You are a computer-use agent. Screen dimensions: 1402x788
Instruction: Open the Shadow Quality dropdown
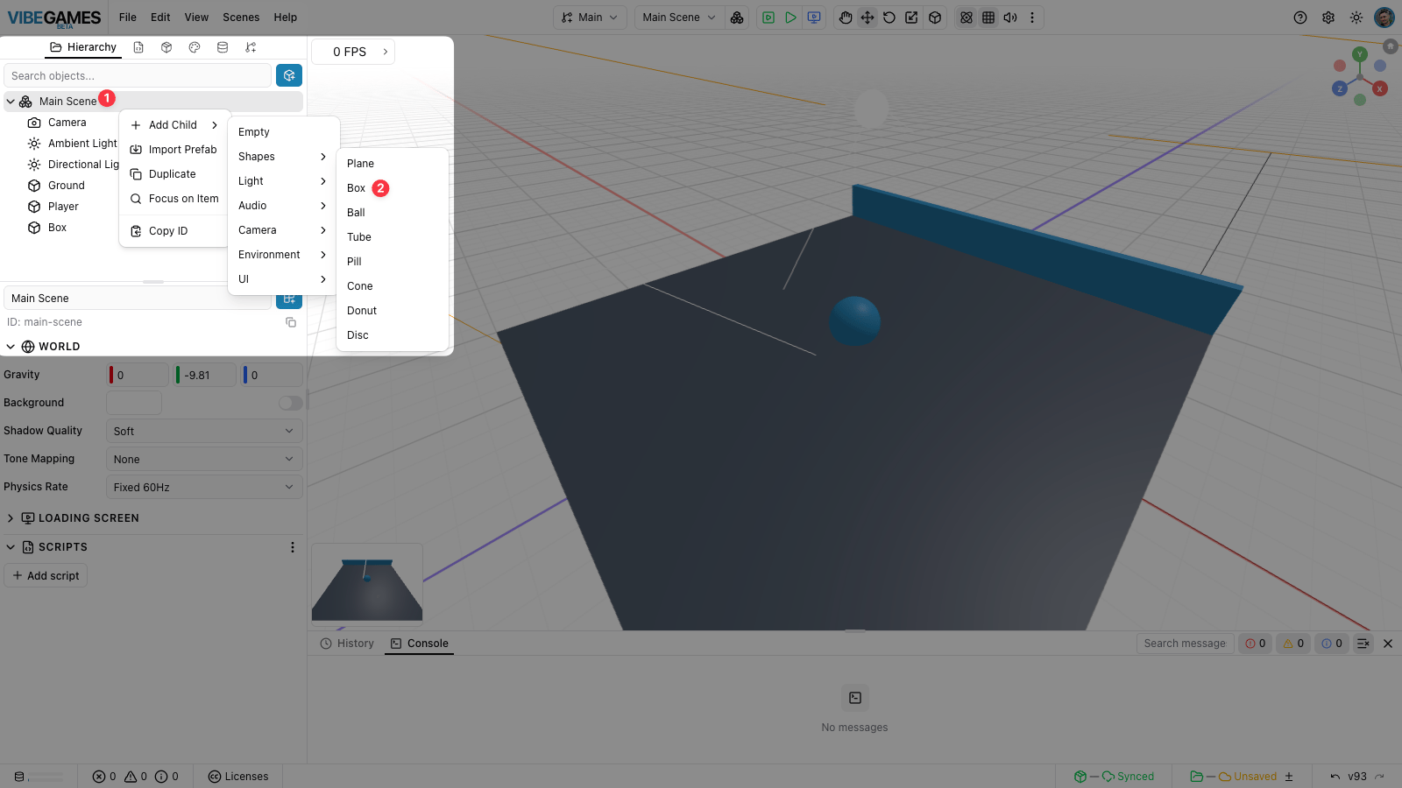click(x=204, y=431)
